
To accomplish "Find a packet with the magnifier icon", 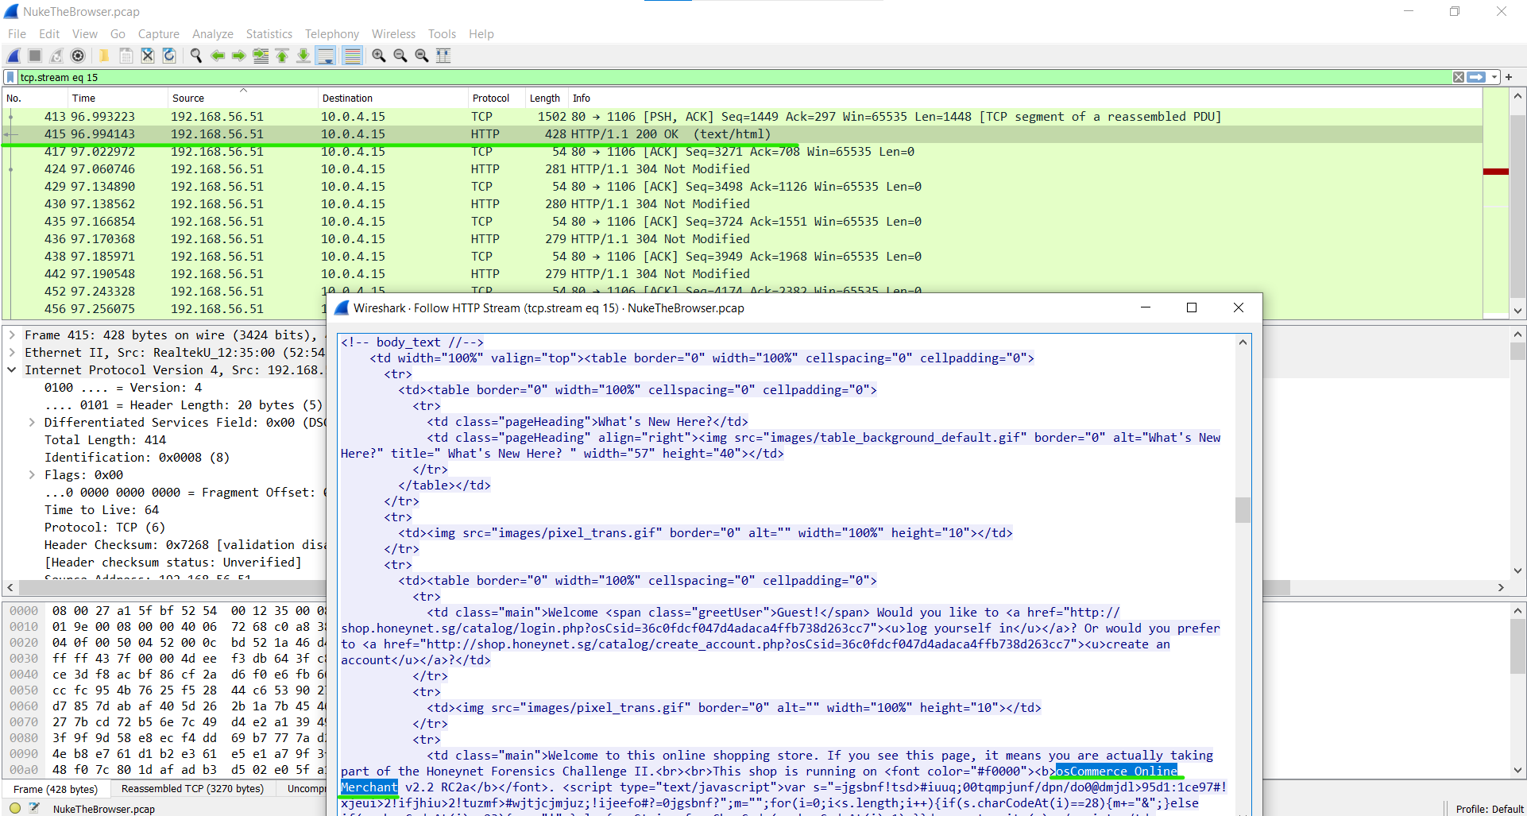I will (x=195, y=56).
